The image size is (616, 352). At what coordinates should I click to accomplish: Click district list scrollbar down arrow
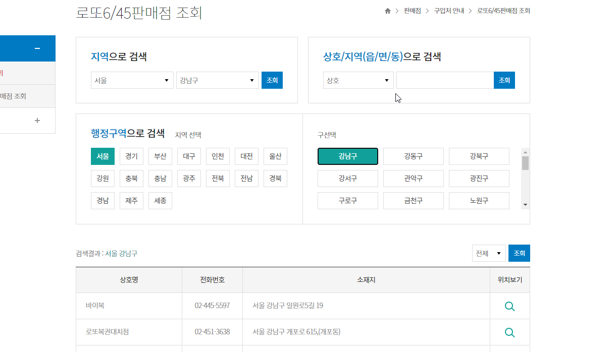click(x=525, y=205)
